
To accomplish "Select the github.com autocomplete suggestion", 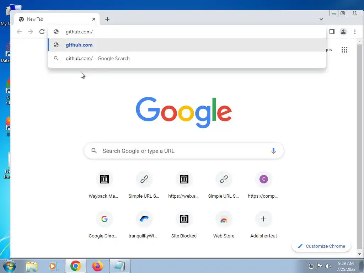I will 187,45.
